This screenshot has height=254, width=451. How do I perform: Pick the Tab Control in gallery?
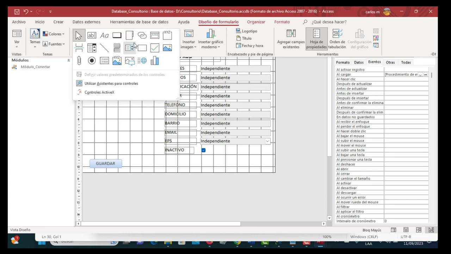point(130,35)
